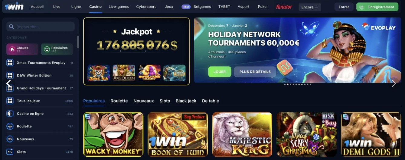The width and height of the screenshot is (405, 160).
Task: Go to next banner with right arrow
Action: (x=394, y=83)
